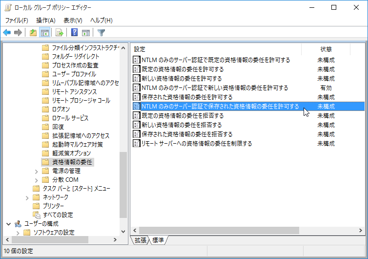368x259 pixels.
Task: Click the settings list scroll left arrow
Action: pyautogui.click(x=135, y=230)
